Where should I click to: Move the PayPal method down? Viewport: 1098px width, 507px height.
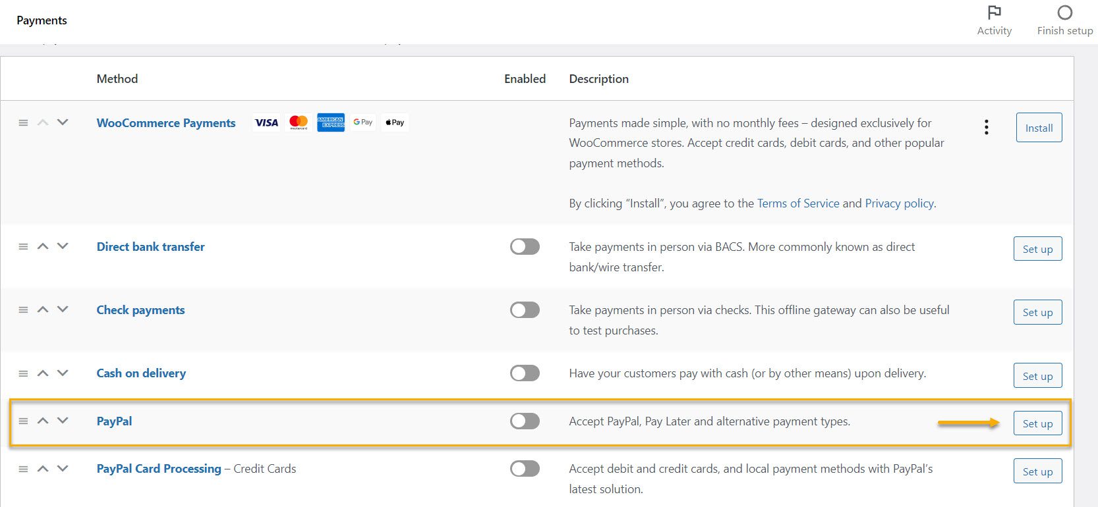tap(63, 421)
